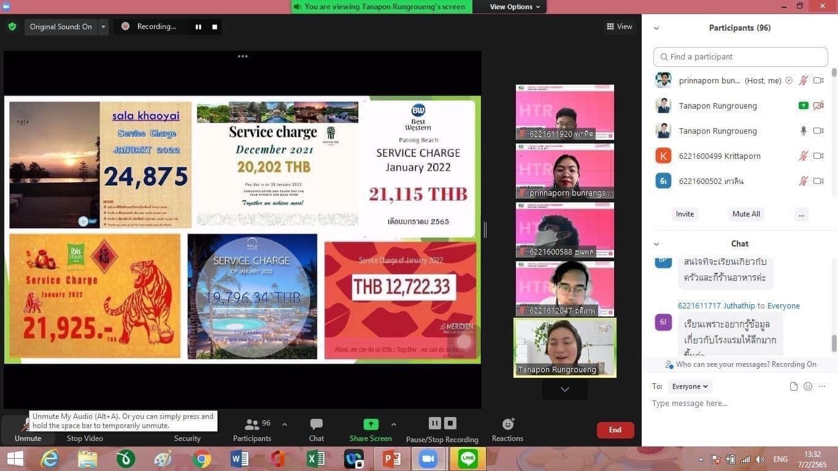Open the Original Sound dropdown arrow
Viewport: 838px width, 471px height.
point(103,26)
